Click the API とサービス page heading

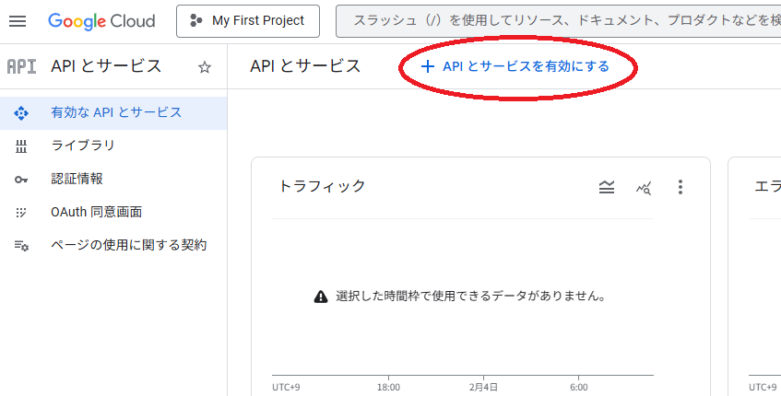[305, 66]
